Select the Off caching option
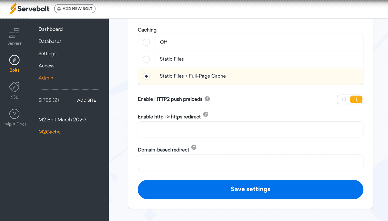This screenshot has width=388, height=221. 146,42
